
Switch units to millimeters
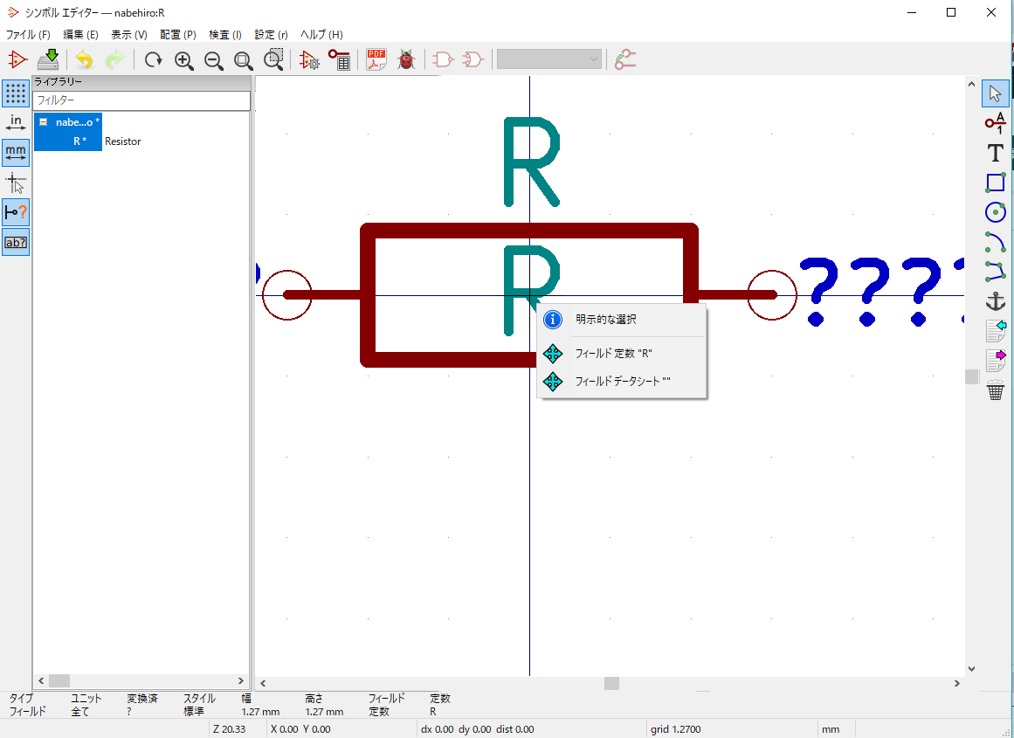(x=16, y=153)
